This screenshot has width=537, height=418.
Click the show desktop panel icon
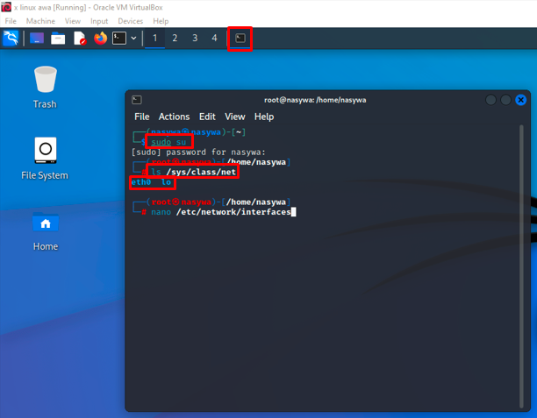[37, 38]
